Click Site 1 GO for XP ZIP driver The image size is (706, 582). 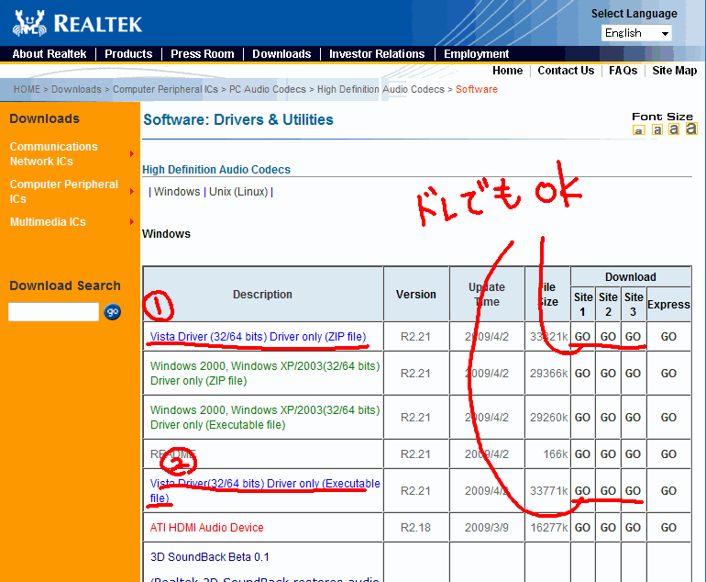(x=582, y=374)
